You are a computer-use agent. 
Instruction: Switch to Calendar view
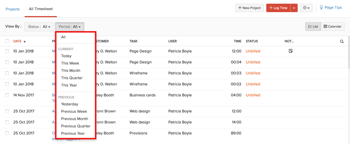[x=332, y=26]
